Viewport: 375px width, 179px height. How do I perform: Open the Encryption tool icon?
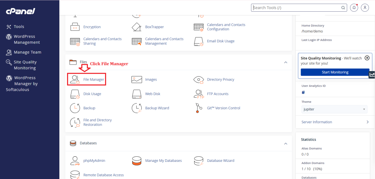click(75, 27)
